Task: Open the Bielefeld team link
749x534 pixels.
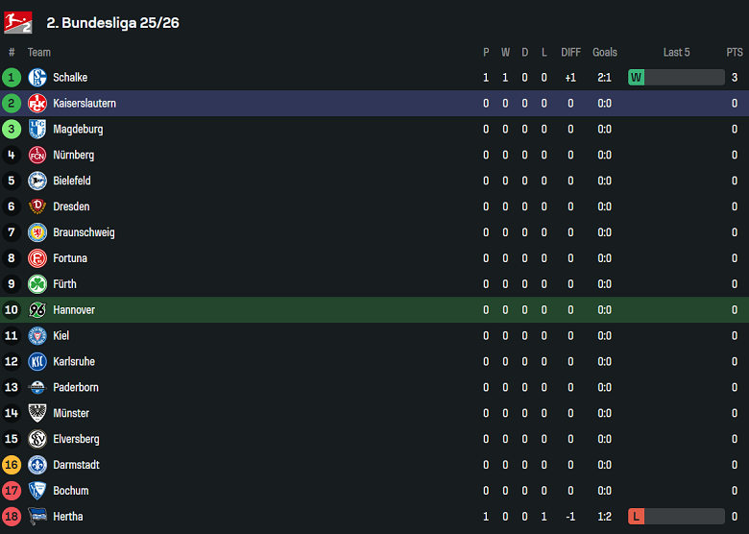Action: click(72, 181)
